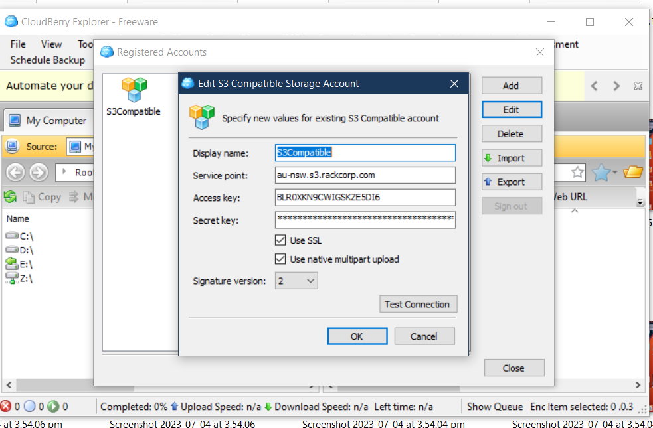The height and width of the screenshot is (428, 653).
Task: Click the Name column header
Action: pos(18,218)
